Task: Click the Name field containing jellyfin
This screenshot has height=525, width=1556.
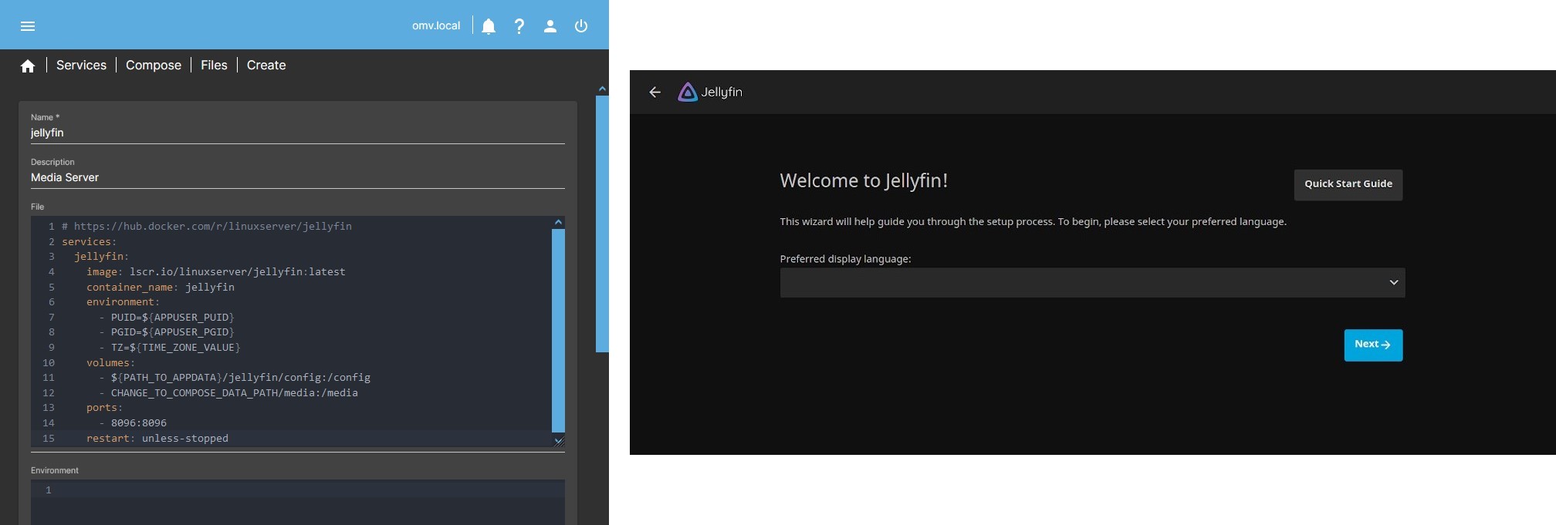Action: [x=297, y=133]
